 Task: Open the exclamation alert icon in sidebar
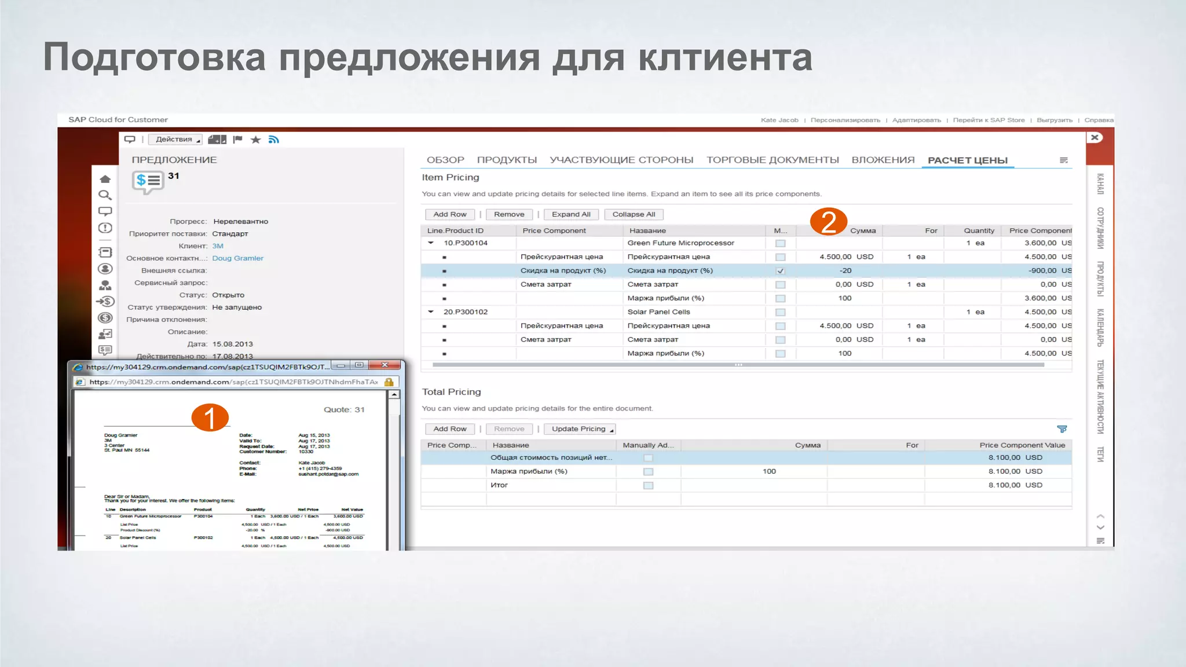click(105, 228)
